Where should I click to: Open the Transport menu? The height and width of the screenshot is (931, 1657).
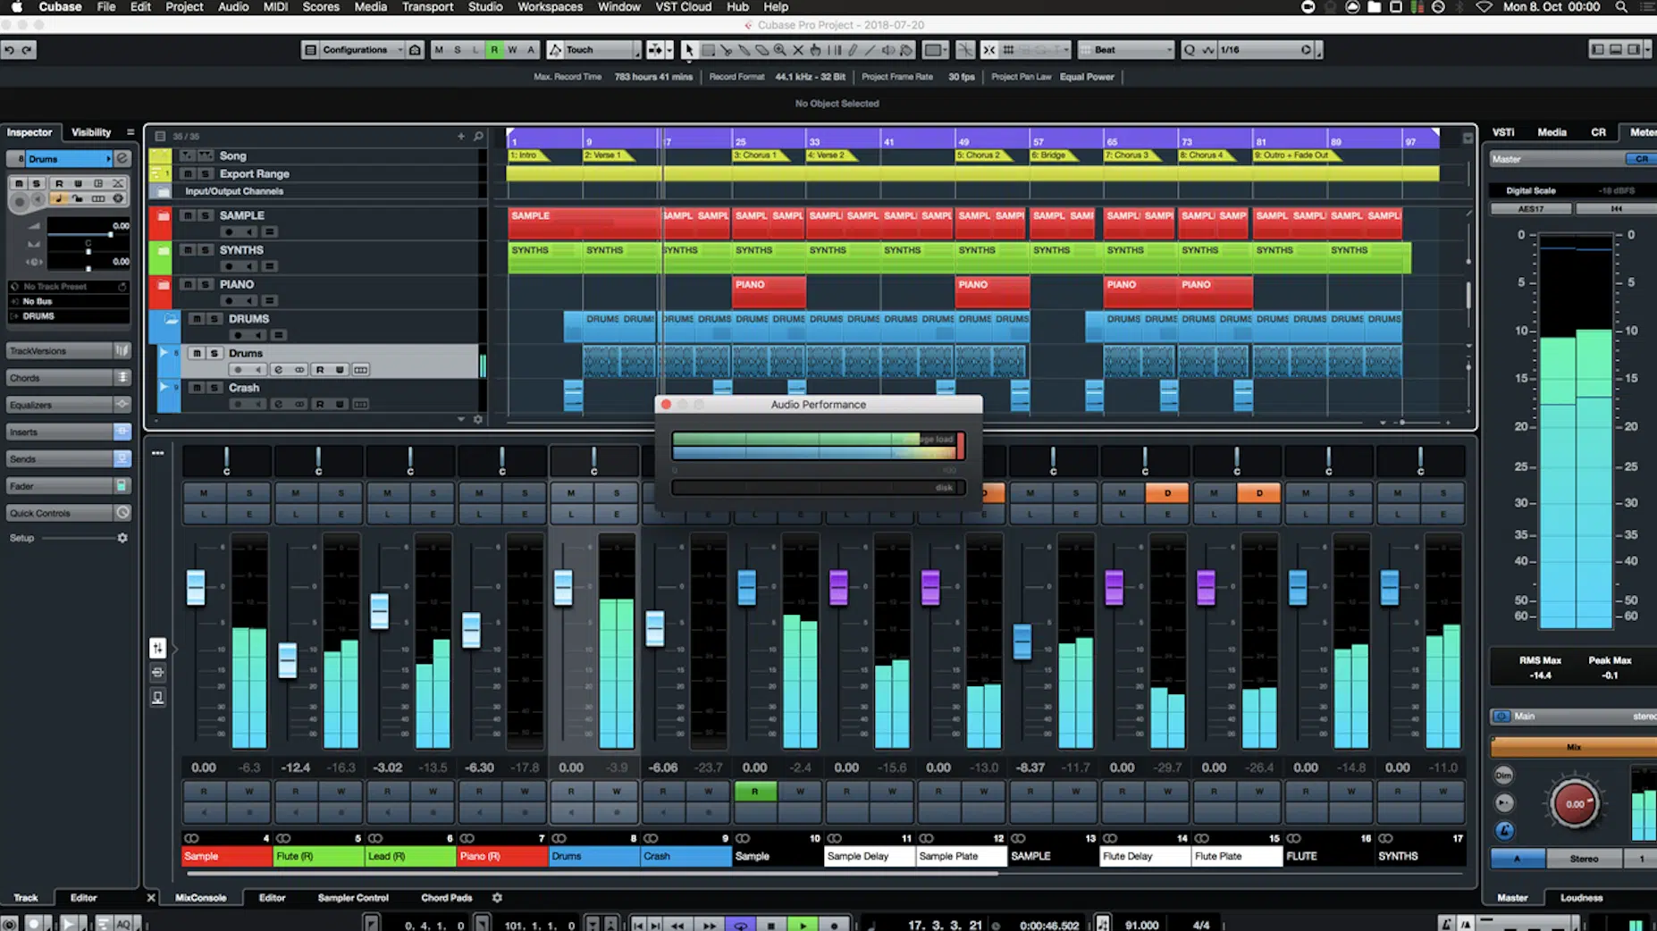point(427,7)
